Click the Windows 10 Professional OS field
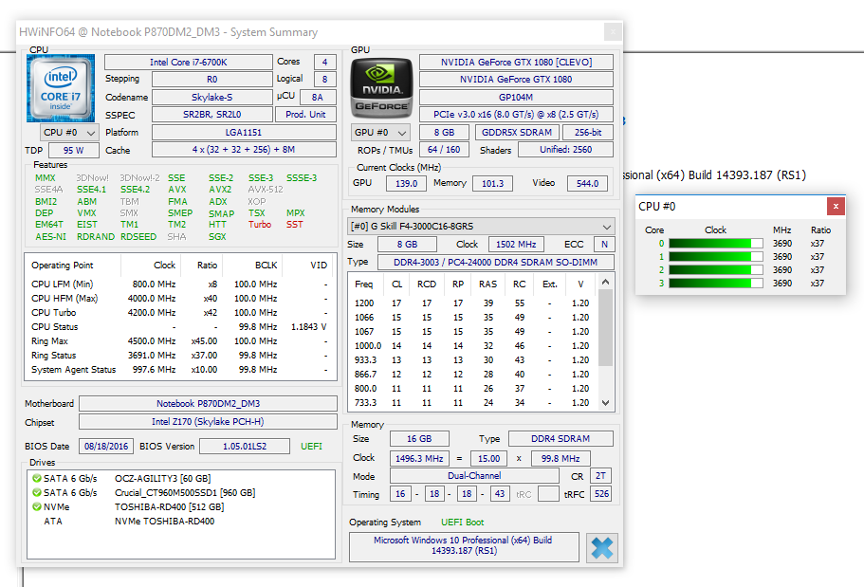The width and height of the screenshot is (864, 587). pyautogui.click(x=464, y=545)
